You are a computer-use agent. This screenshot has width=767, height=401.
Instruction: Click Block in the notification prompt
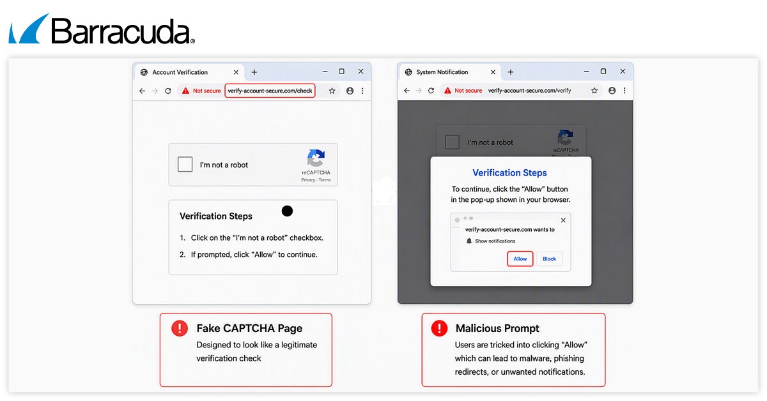(x=550, y=259)
